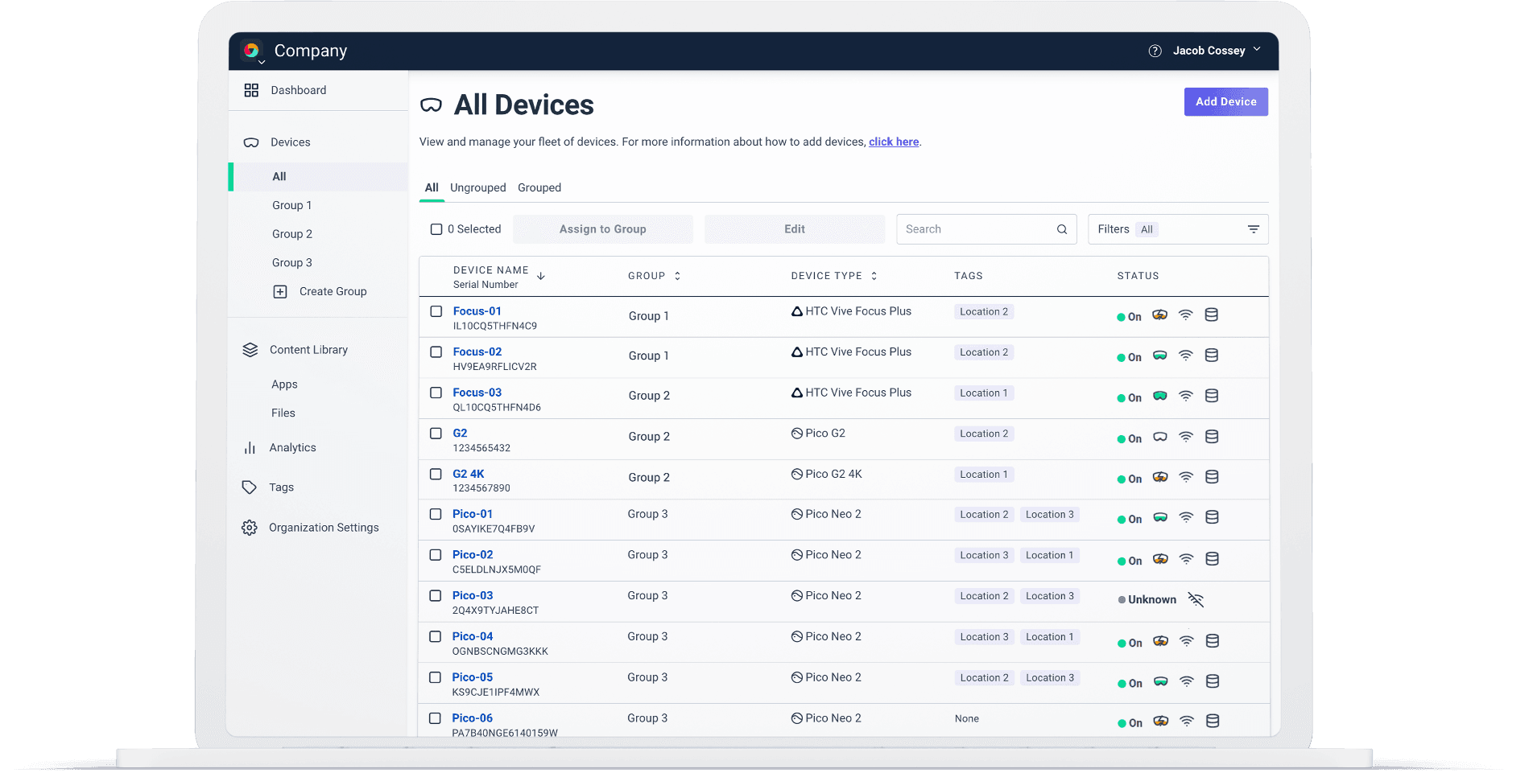
Task: Open the Filters dropdown
Action: [x=1177, y=229]
